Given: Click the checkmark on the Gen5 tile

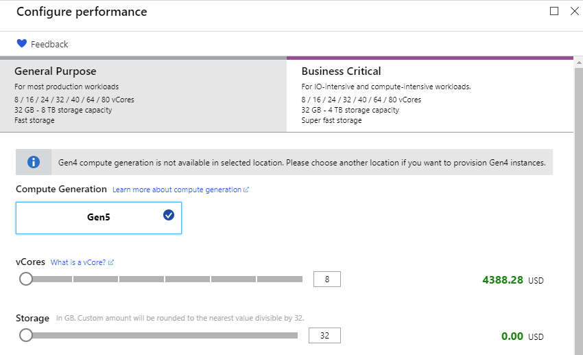Looking at the screenshot, I should pos(169,215).
